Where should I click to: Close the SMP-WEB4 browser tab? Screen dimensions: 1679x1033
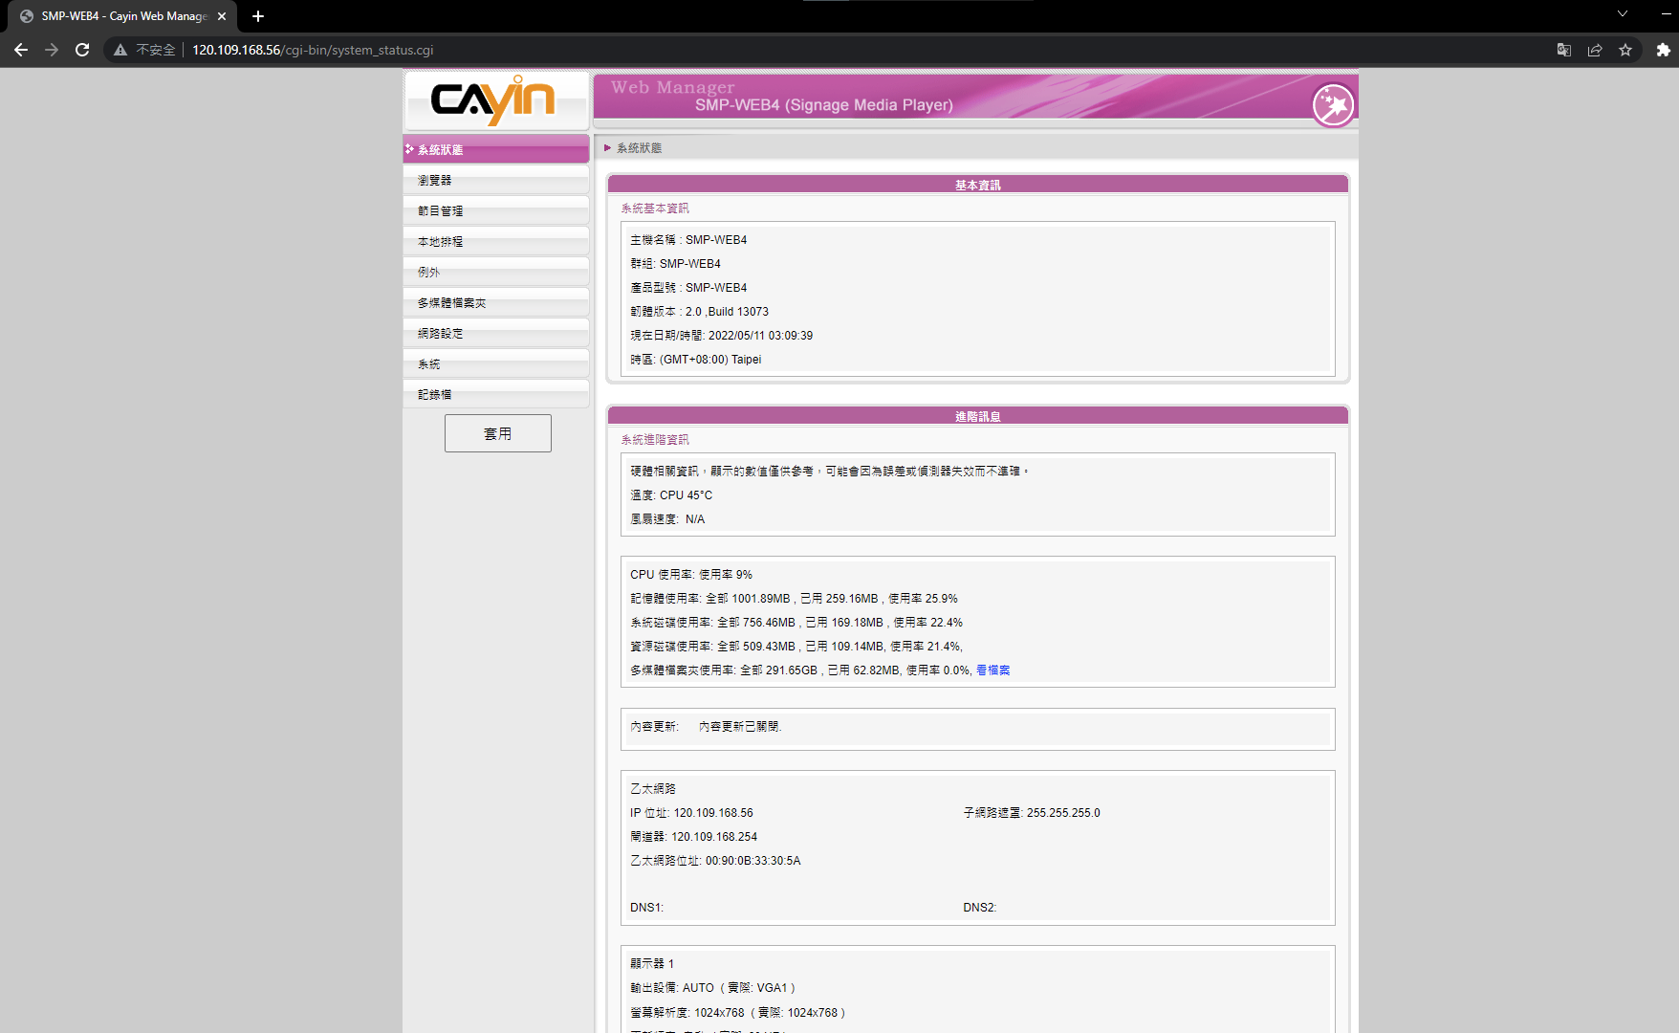click(x=222, y=16)
